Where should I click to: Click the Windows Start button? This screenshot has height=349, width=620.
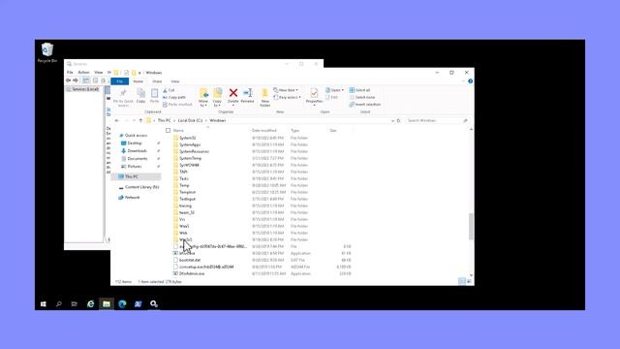point(43,303)
